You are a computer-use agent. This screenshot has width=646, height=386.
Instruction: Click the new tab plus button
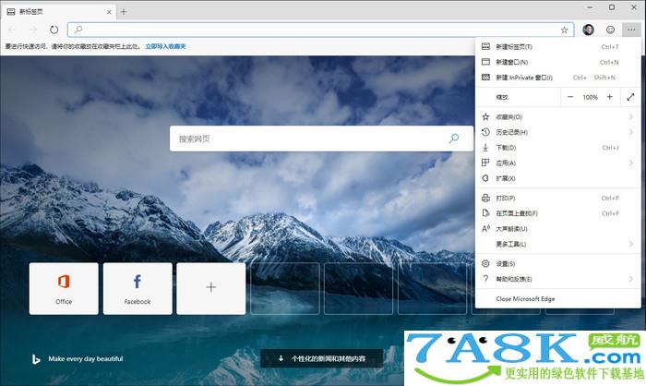(x=123, y=12)
